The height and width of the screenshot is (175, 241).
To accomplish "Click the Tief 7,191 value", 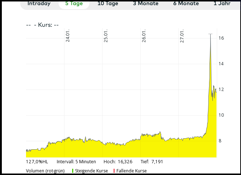I will (x=157, y=161).
